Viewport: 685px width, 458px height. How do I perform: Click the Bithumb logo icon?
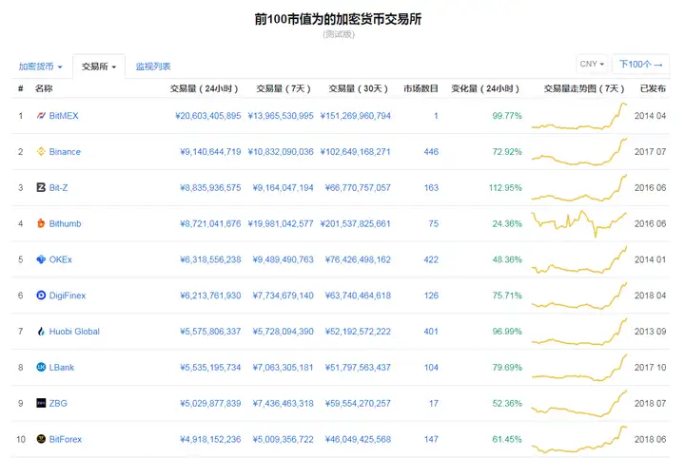point(41,223)
